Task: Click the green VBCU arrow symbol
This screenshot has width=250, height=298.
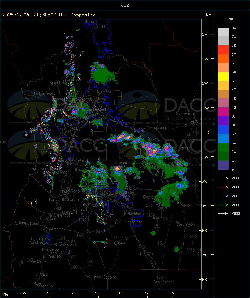Action: [x=223, y=205]
